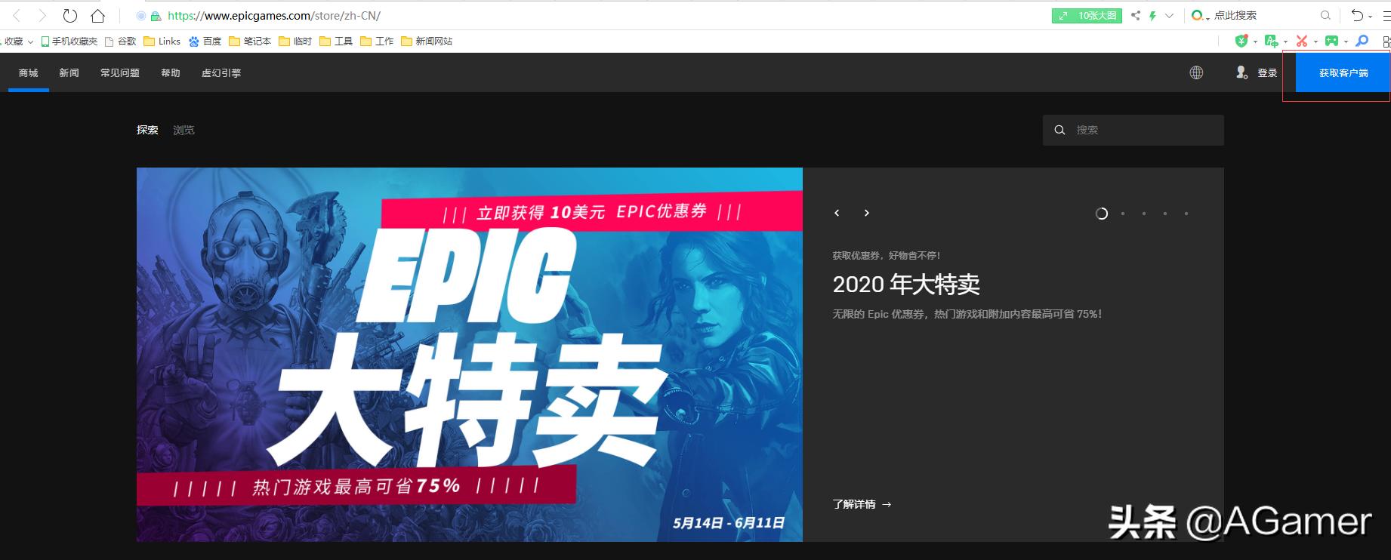Open the 商城 store tab
The width and height of the screenshot is (1391, 560).
29,72
